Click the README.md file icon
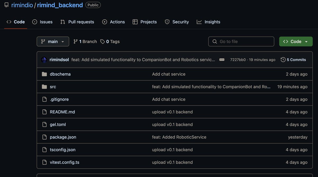This screenshot has height=177, width=318. pos(44,112)
